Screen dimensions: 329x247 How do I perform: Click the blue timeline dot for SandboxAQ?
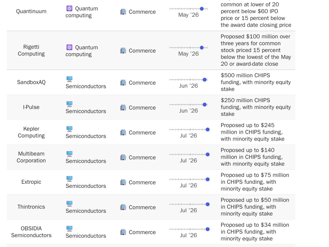(x=205, y=80)
